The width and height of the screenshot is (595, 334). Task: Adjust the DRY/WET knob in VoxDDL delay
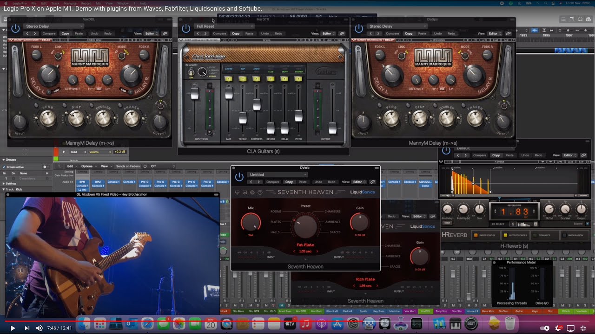point(73,79)
